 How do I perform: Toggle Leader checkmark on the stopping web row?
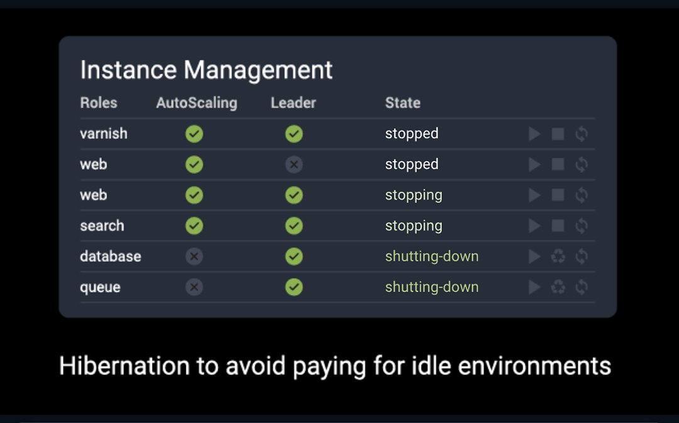294,195
